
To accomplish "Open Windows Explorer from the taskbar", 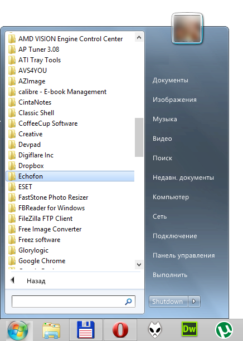I will coord(51,330).
